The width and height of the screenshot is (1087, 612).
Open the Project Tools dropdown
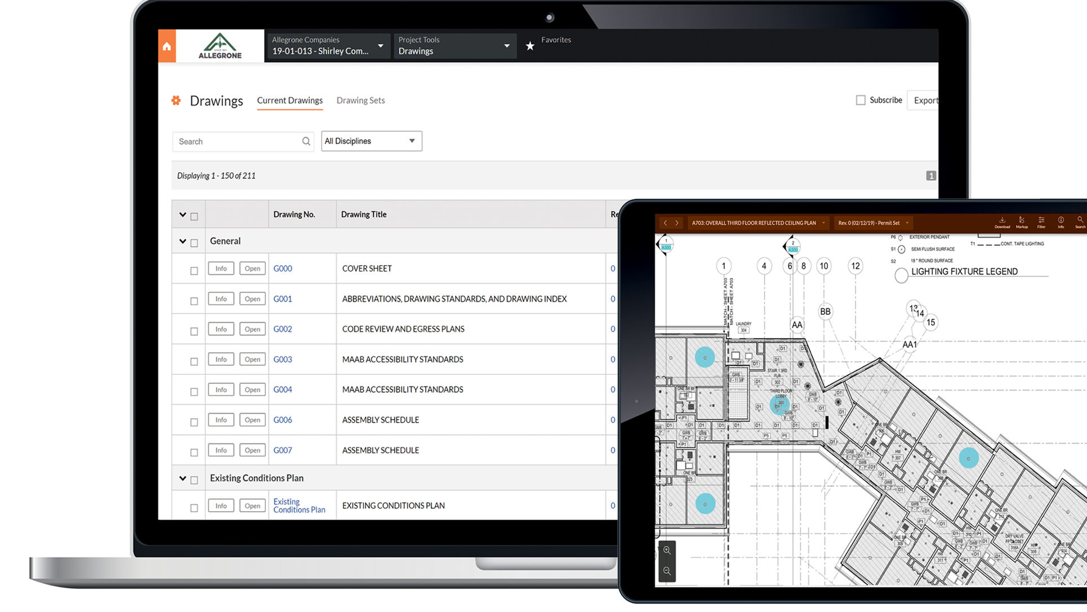tap(455, 46)
